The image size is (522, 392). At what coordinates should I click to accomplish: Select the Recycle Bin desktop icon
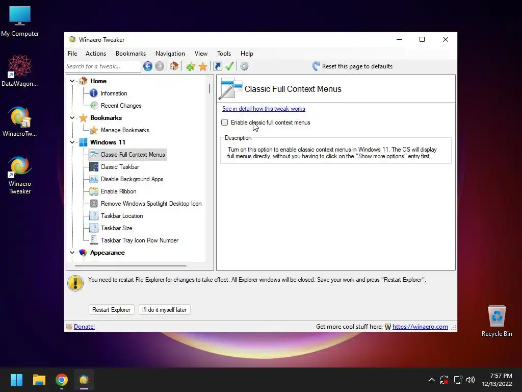497,322
